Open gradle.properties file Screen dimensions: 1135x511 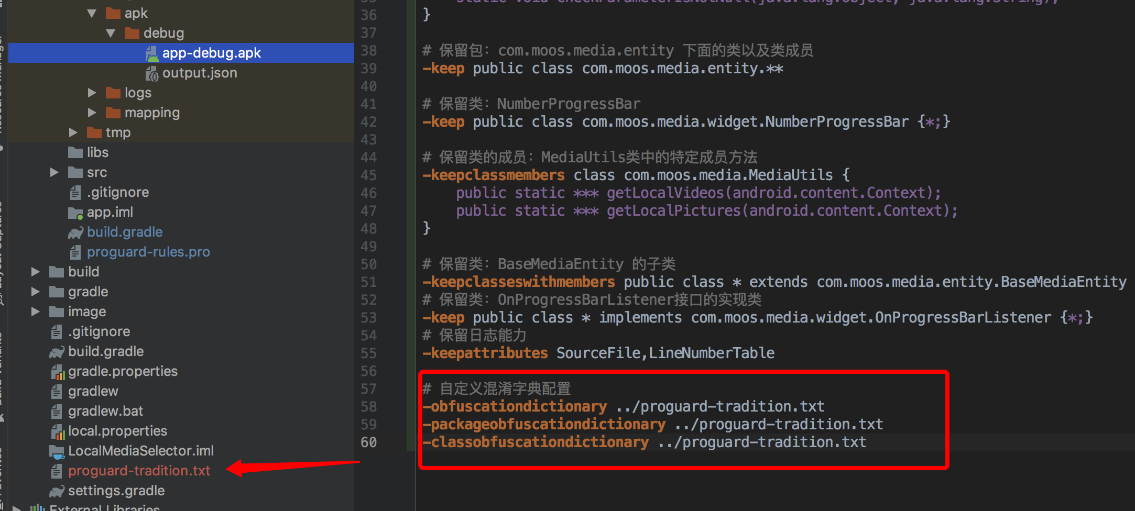[x=123, y=371]
